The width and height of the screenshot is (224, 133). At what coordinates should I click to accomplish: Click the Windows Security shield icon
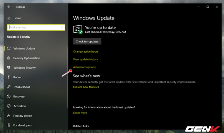coord(9,68)
